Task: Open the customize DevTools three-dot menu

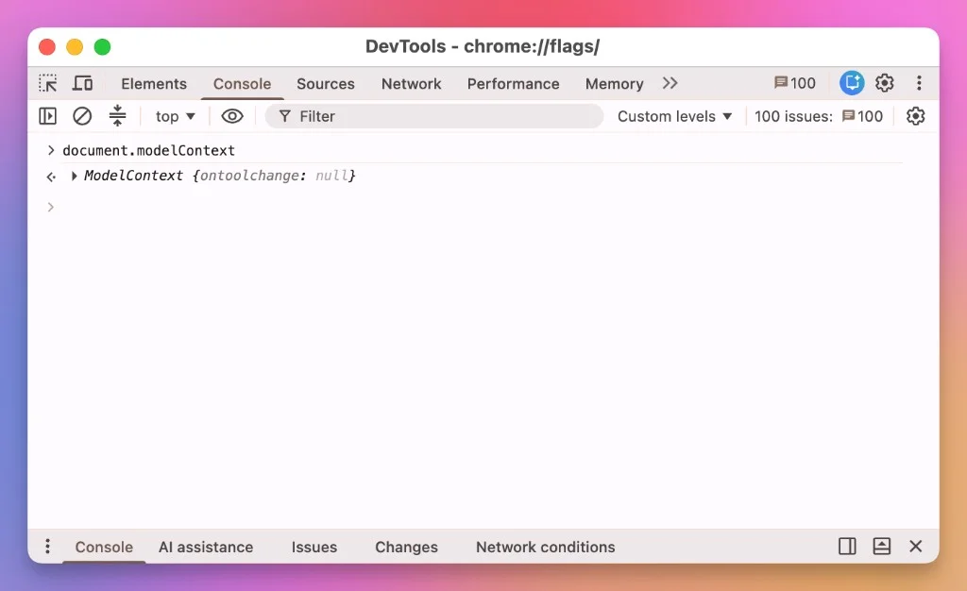Action: coord(919,82)
